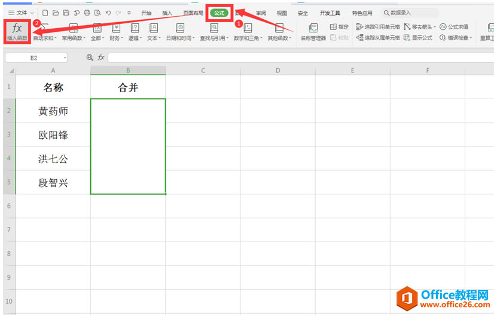
Task: Click the Export to PDF icon
Action: [x=77, y=13]
